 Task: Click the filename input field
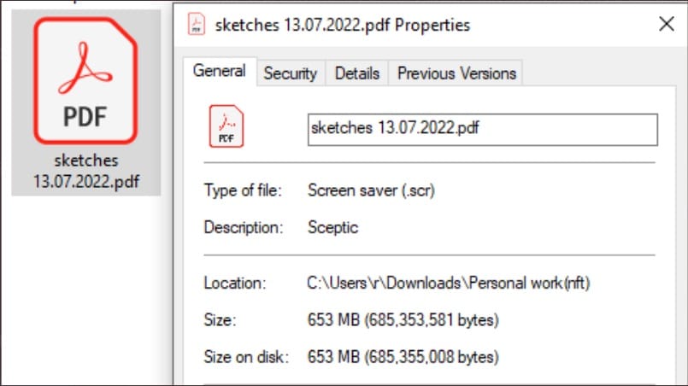pyautogui.click(x=483, y=130)
